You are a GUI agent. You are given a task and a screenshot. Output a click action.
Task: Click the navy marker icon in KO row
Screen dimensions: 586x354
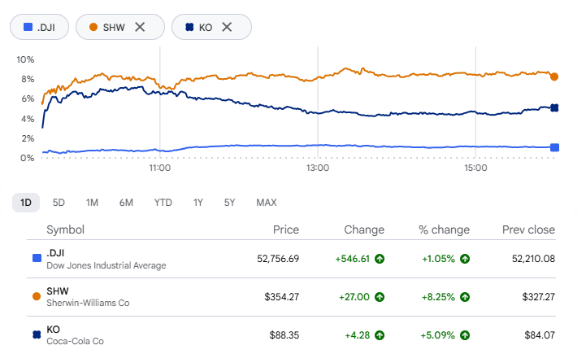tap(37, 334)
